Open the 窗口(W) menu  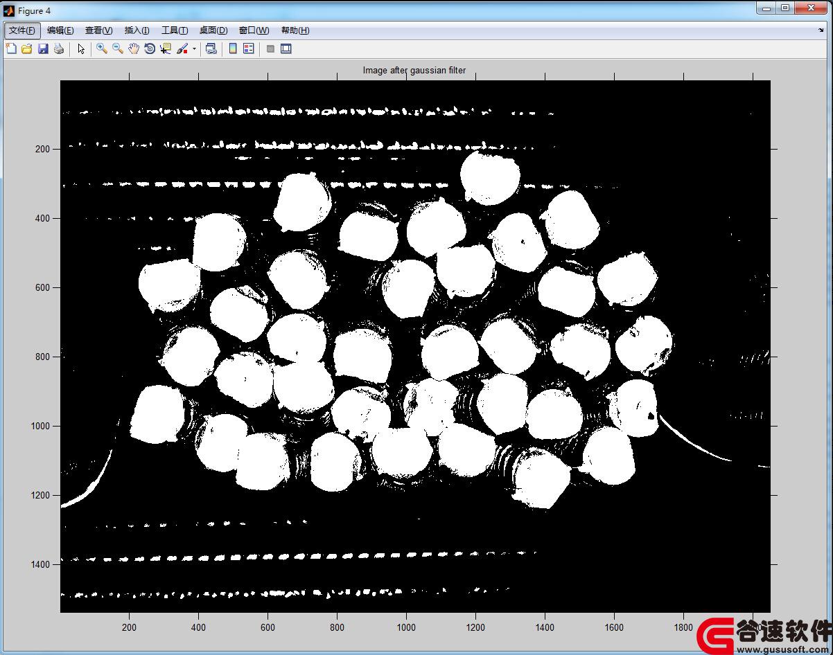coord(254,30)
